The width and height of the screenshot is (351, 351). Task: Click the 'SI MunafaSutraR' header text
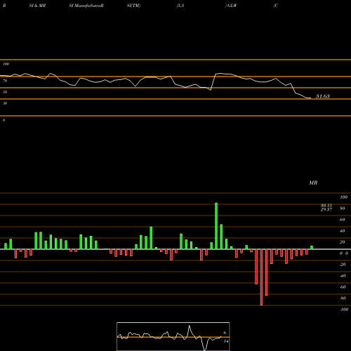pos(86,6)
